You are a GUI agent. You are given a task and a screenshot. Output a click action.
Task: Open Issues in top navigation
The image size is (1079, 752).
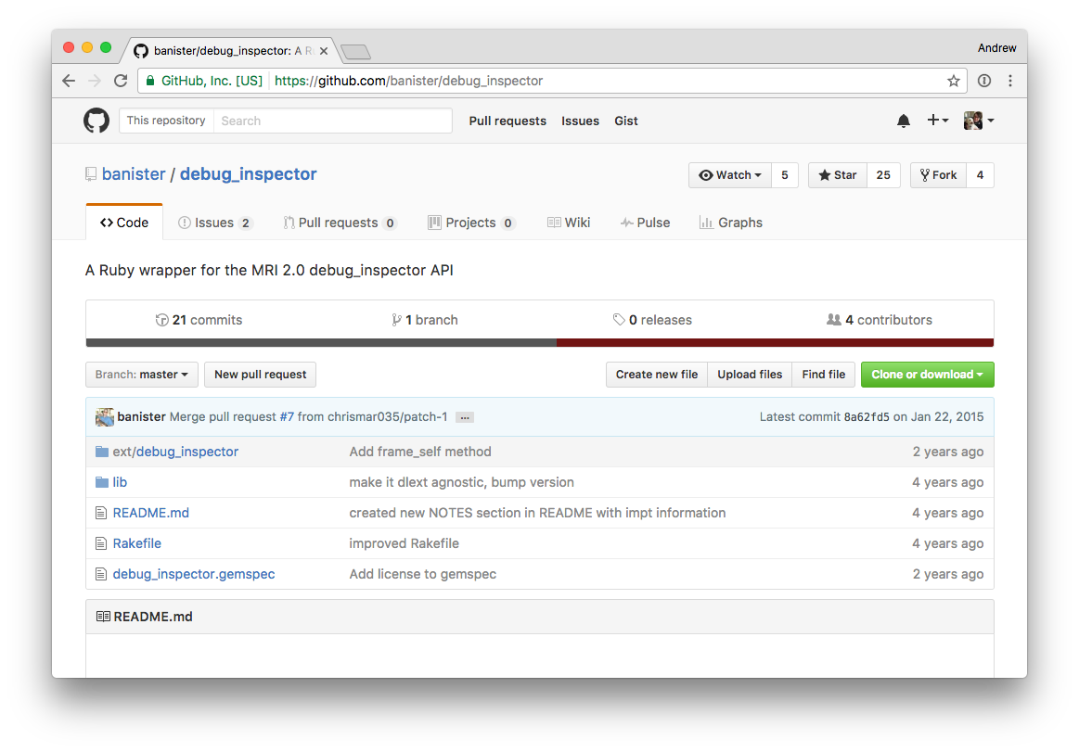point(580,121)
